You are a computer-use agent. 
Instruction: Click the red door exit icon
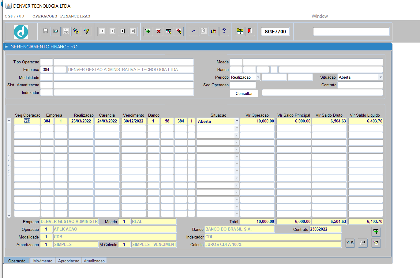click(x=250, y=31)
